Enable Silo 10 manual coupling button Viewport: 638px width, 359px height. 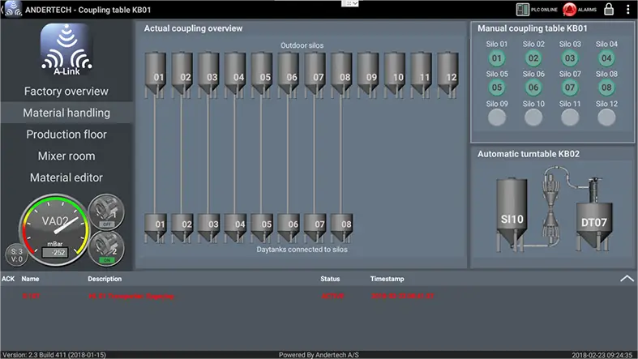pos(533,117)
